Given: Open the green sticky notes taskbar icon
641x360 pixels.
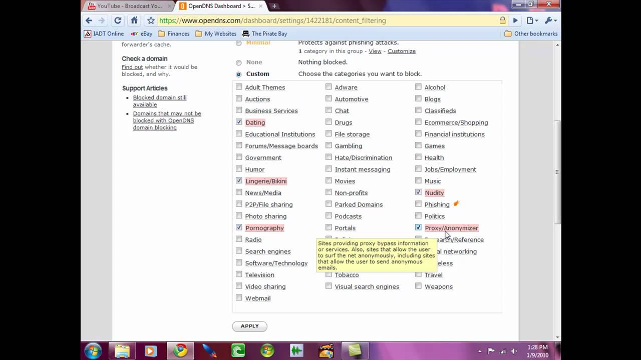Looking at the screenshot, I should (355, 351).
